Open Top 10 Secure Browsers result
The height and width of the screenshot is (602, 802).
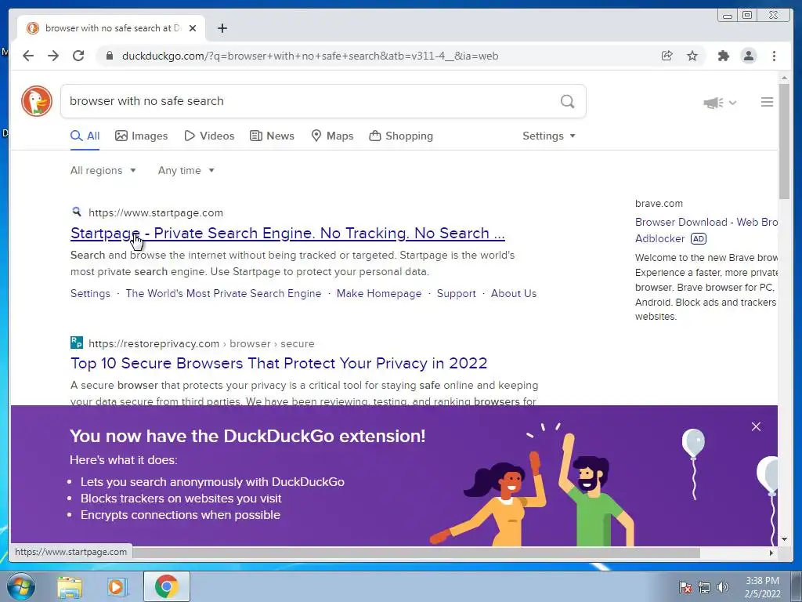(279, 364)
